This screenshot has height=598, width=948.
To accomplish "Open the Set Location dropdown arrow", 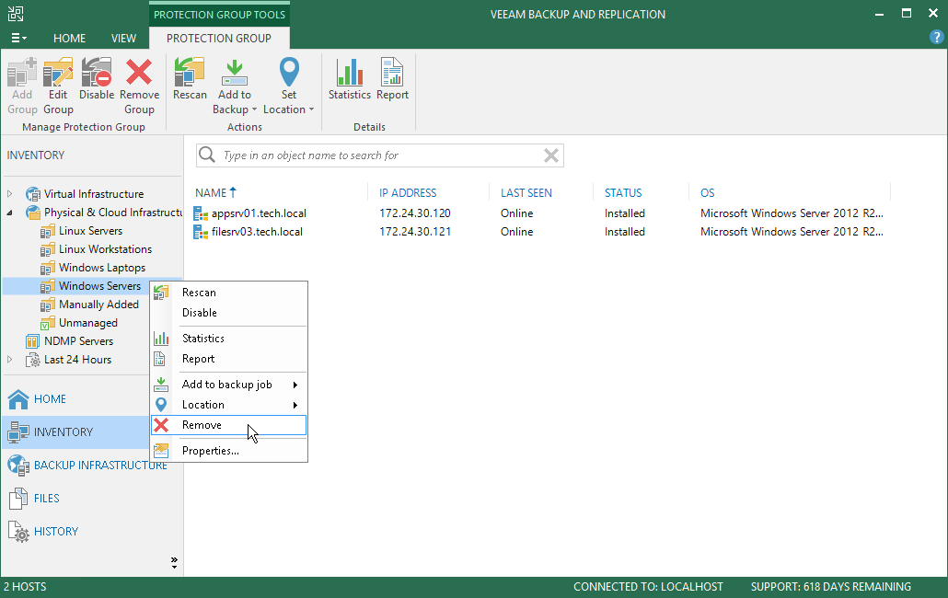I will click(311, 109).
